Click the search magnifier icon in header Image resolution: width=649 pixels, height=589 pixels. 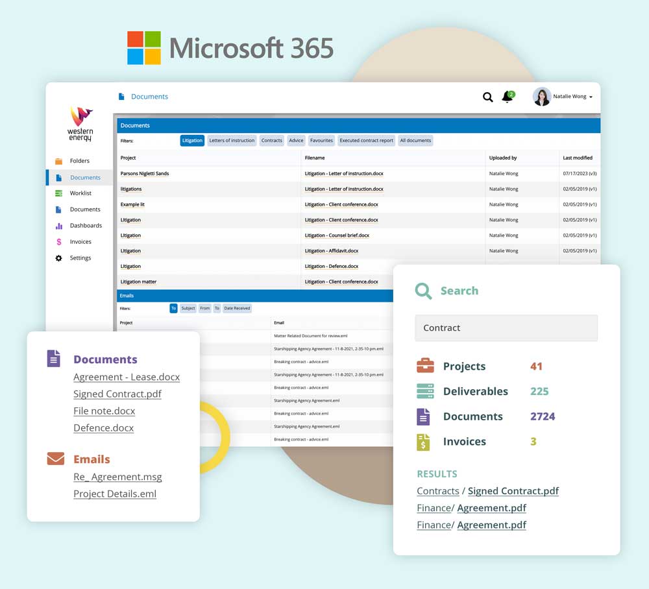click(487, 97)
